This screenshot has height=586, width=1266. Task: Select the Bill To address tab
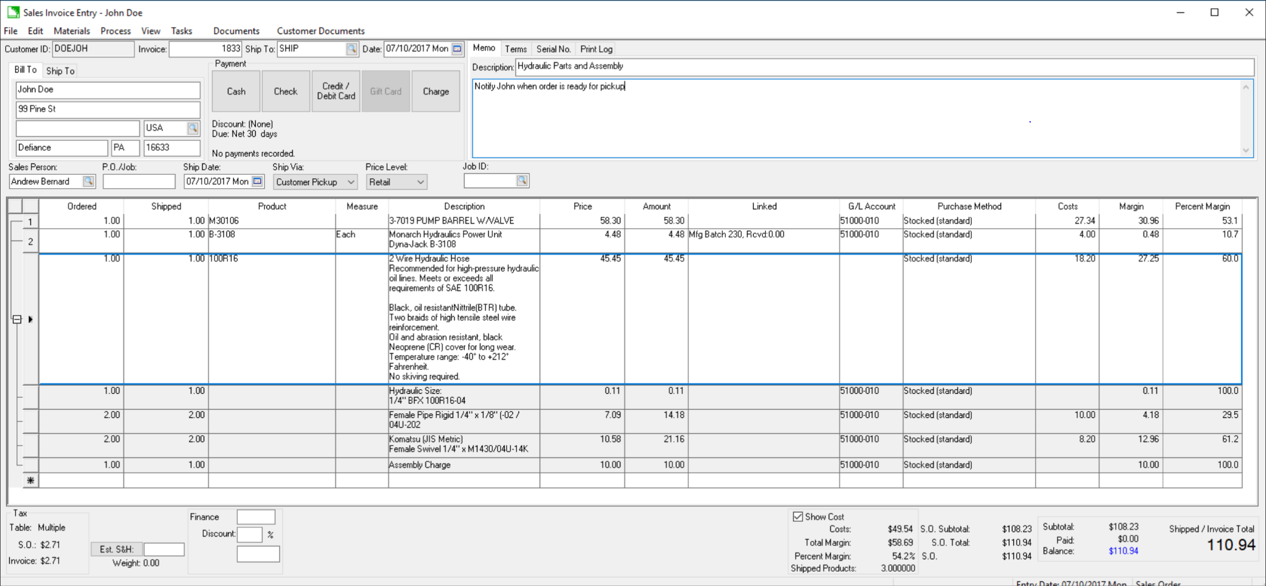(25, 70)
